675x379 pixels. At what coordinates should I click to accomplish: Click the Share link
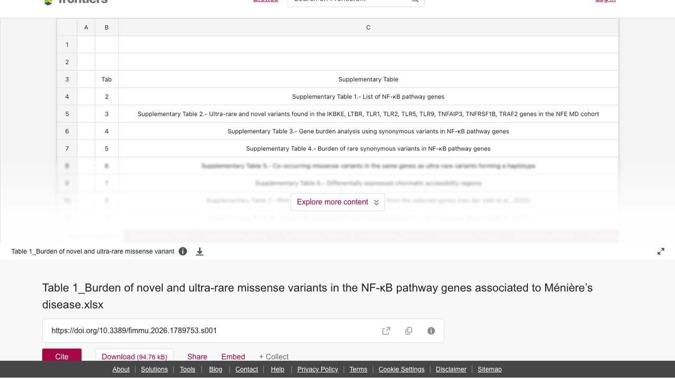(197, 356)
